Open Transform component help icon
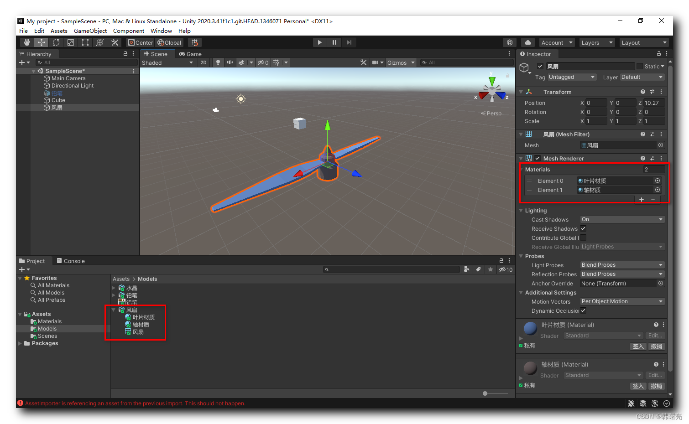Image resolution: width=689 pixels, height=424 pixels. [643, 92]
